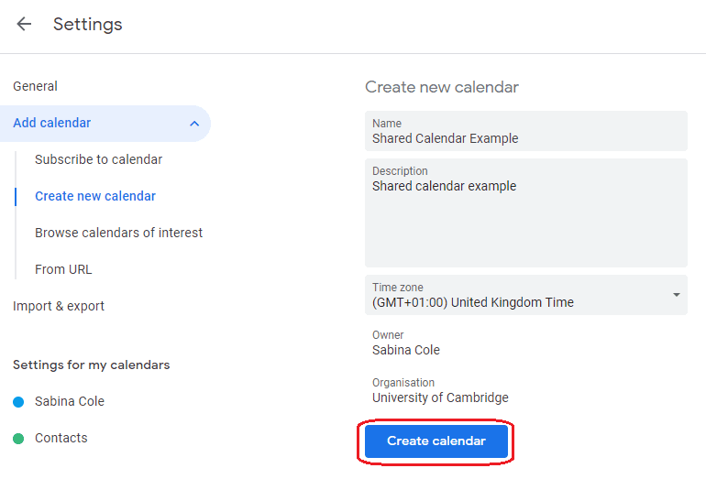Select the Add calendar menu label
This screenshot has width=706, height=479.
pos(52,123)
